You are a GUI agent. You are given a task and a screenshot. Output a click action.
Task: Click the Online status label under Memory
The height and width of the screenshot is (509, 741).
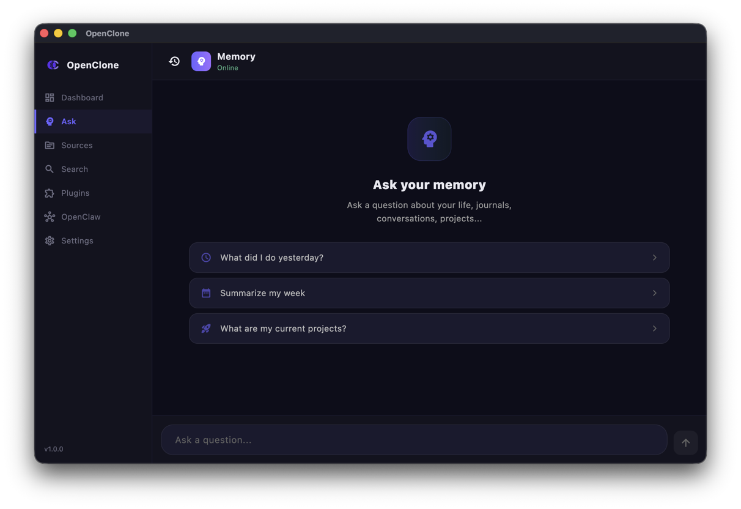[x=227, y=68]
